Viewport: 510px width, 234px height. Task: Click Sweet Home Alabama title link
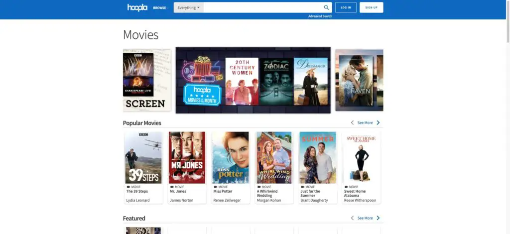tap(355, 194)
